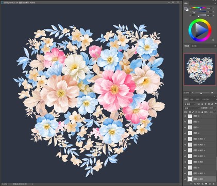Toggle eye icon of fourth layer row
217x186 pixels.
(x=185, y=133)
